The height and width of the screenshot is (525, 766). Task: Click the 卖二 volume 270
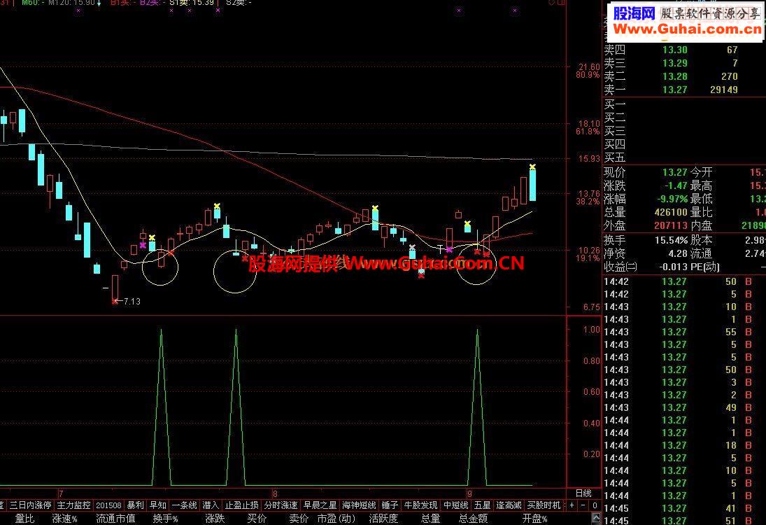(729, 76)
